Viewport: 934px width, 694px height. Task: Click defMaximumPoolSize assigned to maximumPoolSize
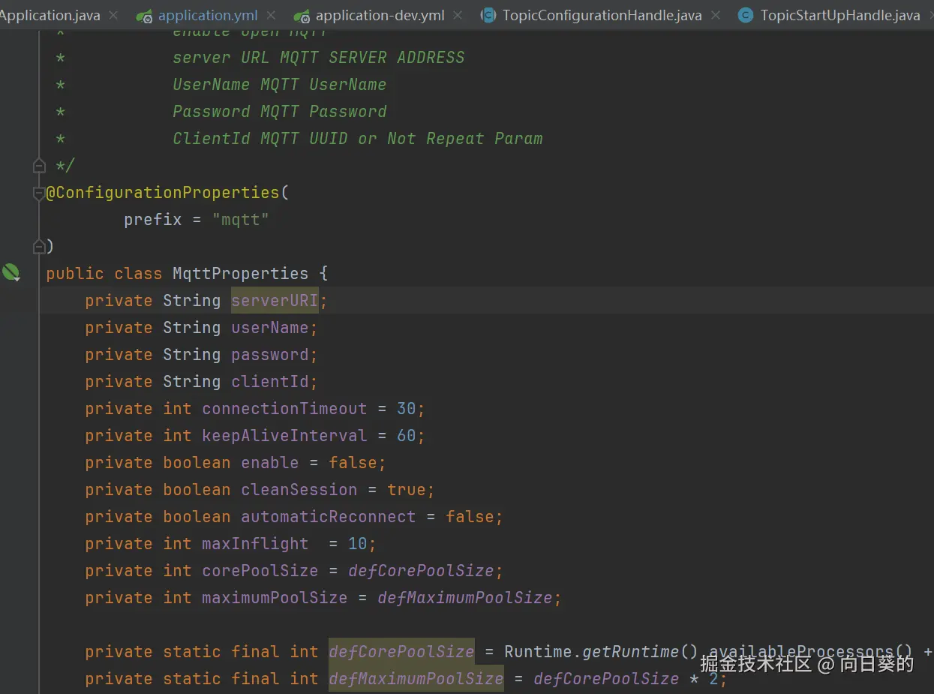coord(465,598)
